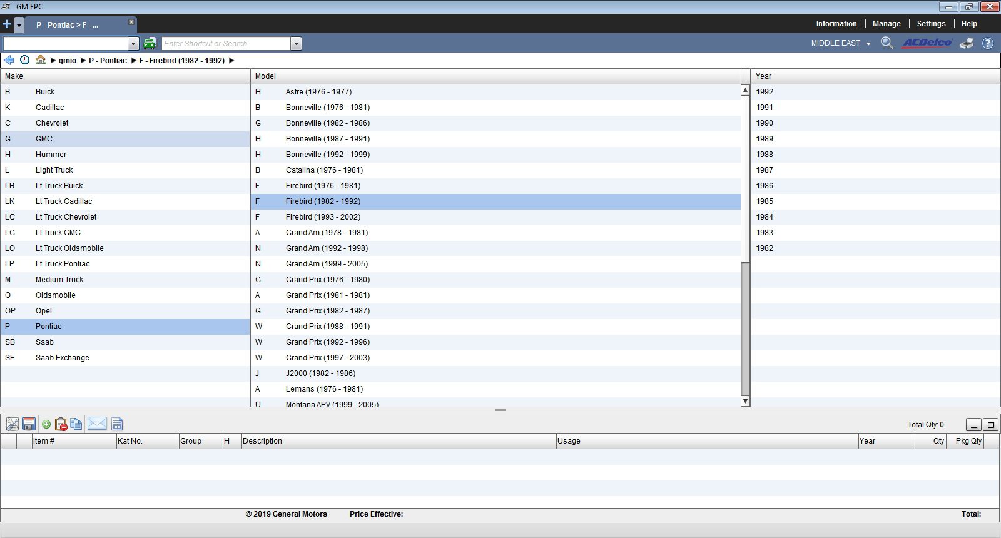Open history with the clock icon

point(24,60)
